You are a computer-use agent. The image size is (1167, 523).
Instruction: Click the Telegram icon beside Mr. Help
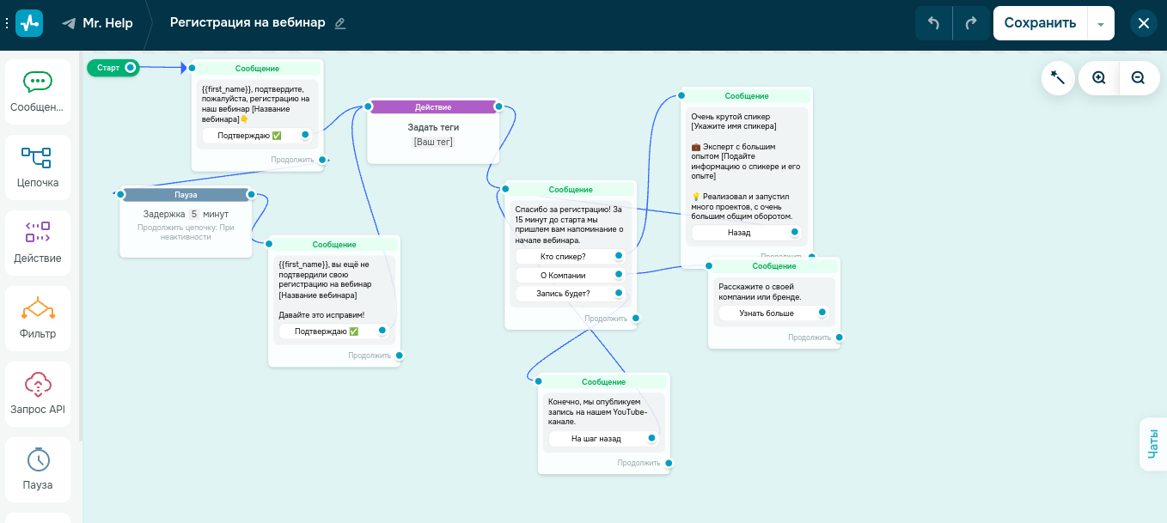pyautogui.click(x=68, y=23)
